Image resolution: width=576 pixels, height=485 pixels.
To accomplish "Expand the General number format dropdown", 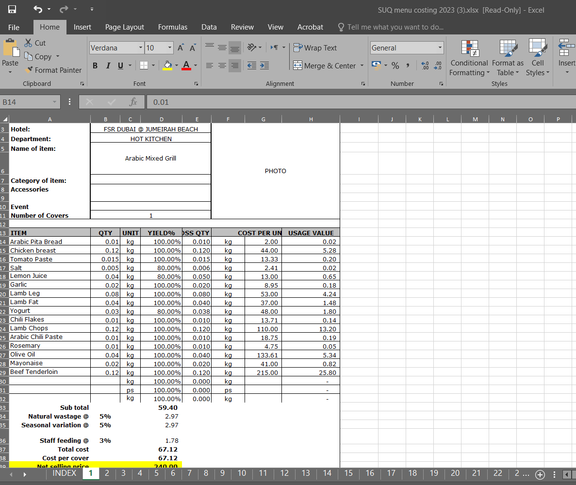I will pyautogui.click(x=440, y=48).
